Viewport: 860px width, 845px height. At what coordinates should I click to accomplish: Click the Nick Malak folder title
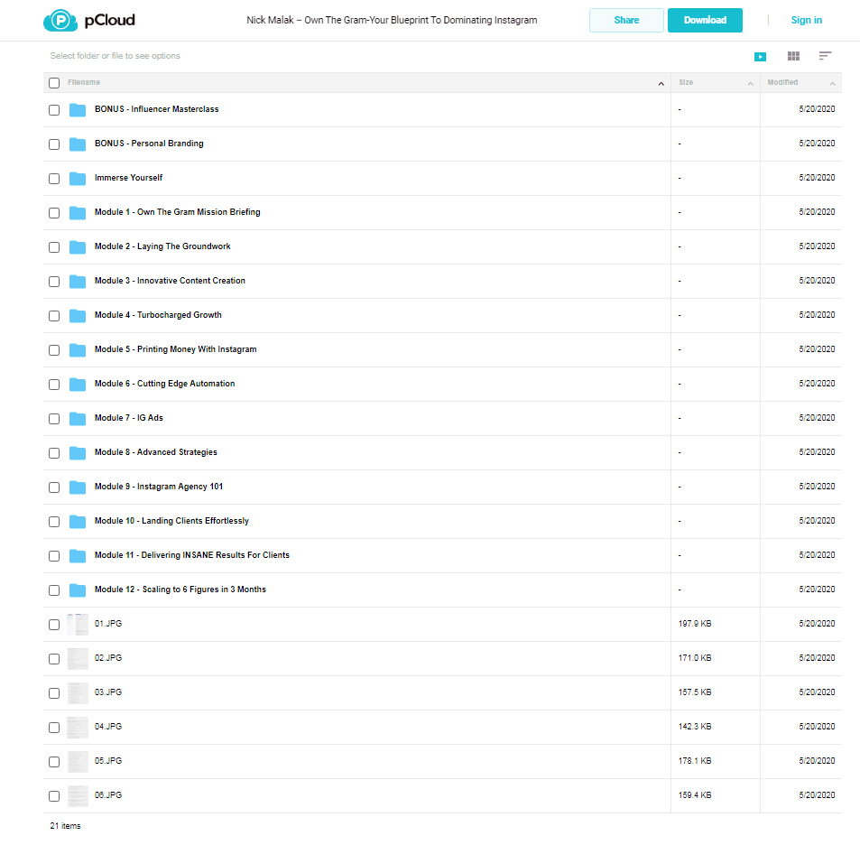pos(392,20)
